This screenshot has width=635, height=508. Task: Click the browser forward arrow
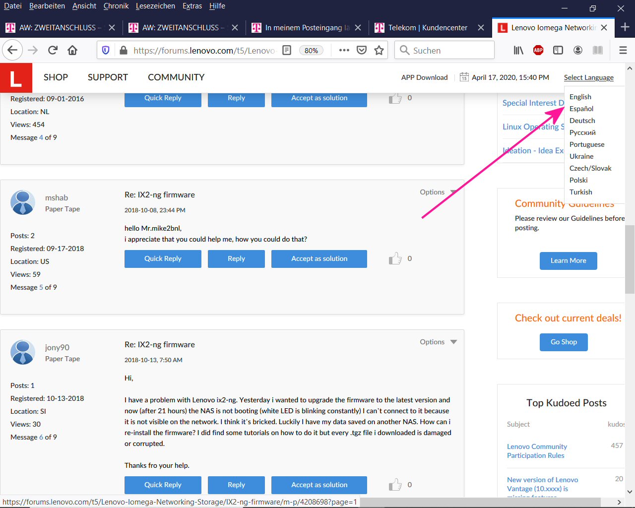[33, 50]
